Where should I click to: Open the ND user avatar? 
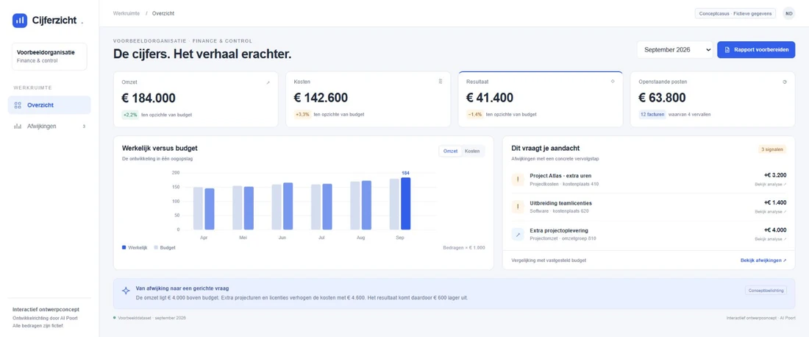(789, 13)
